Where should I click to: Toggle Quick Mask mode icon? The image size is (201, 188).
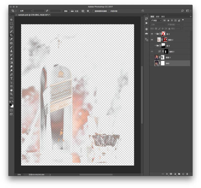pos(11,110)
